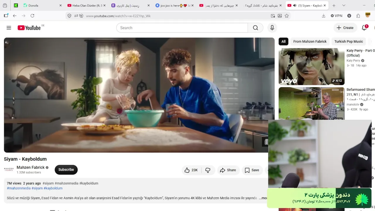Close the Heba Olan Dünler tab

pos(104,6)
